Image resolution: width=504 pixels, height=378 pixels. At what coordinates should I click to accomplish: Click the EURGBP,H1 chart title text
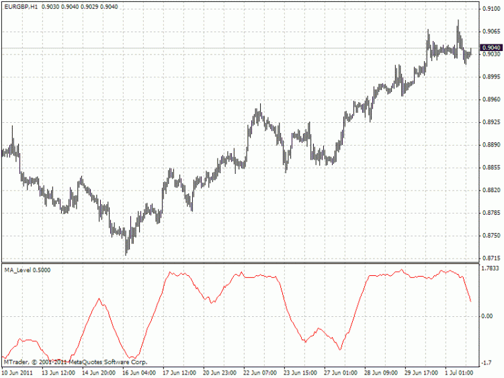click(x=19, y=6)
